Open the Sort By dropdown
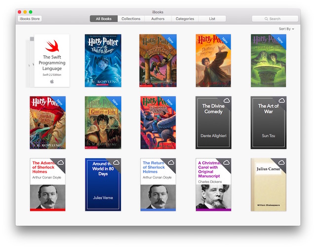 point(286,29)
